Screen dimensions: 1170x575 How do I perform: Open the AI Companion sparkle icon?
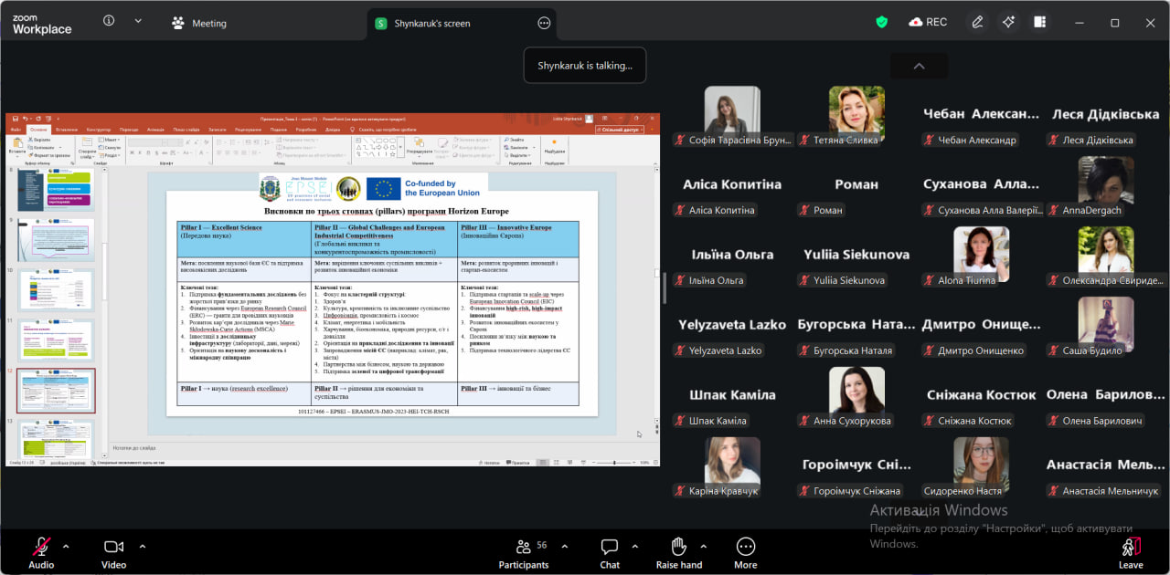click(x=1008, y=22)
